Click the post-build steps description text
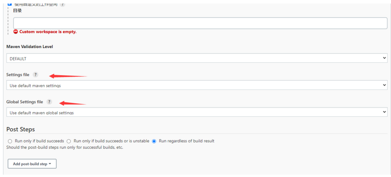 tap(65, 148)
